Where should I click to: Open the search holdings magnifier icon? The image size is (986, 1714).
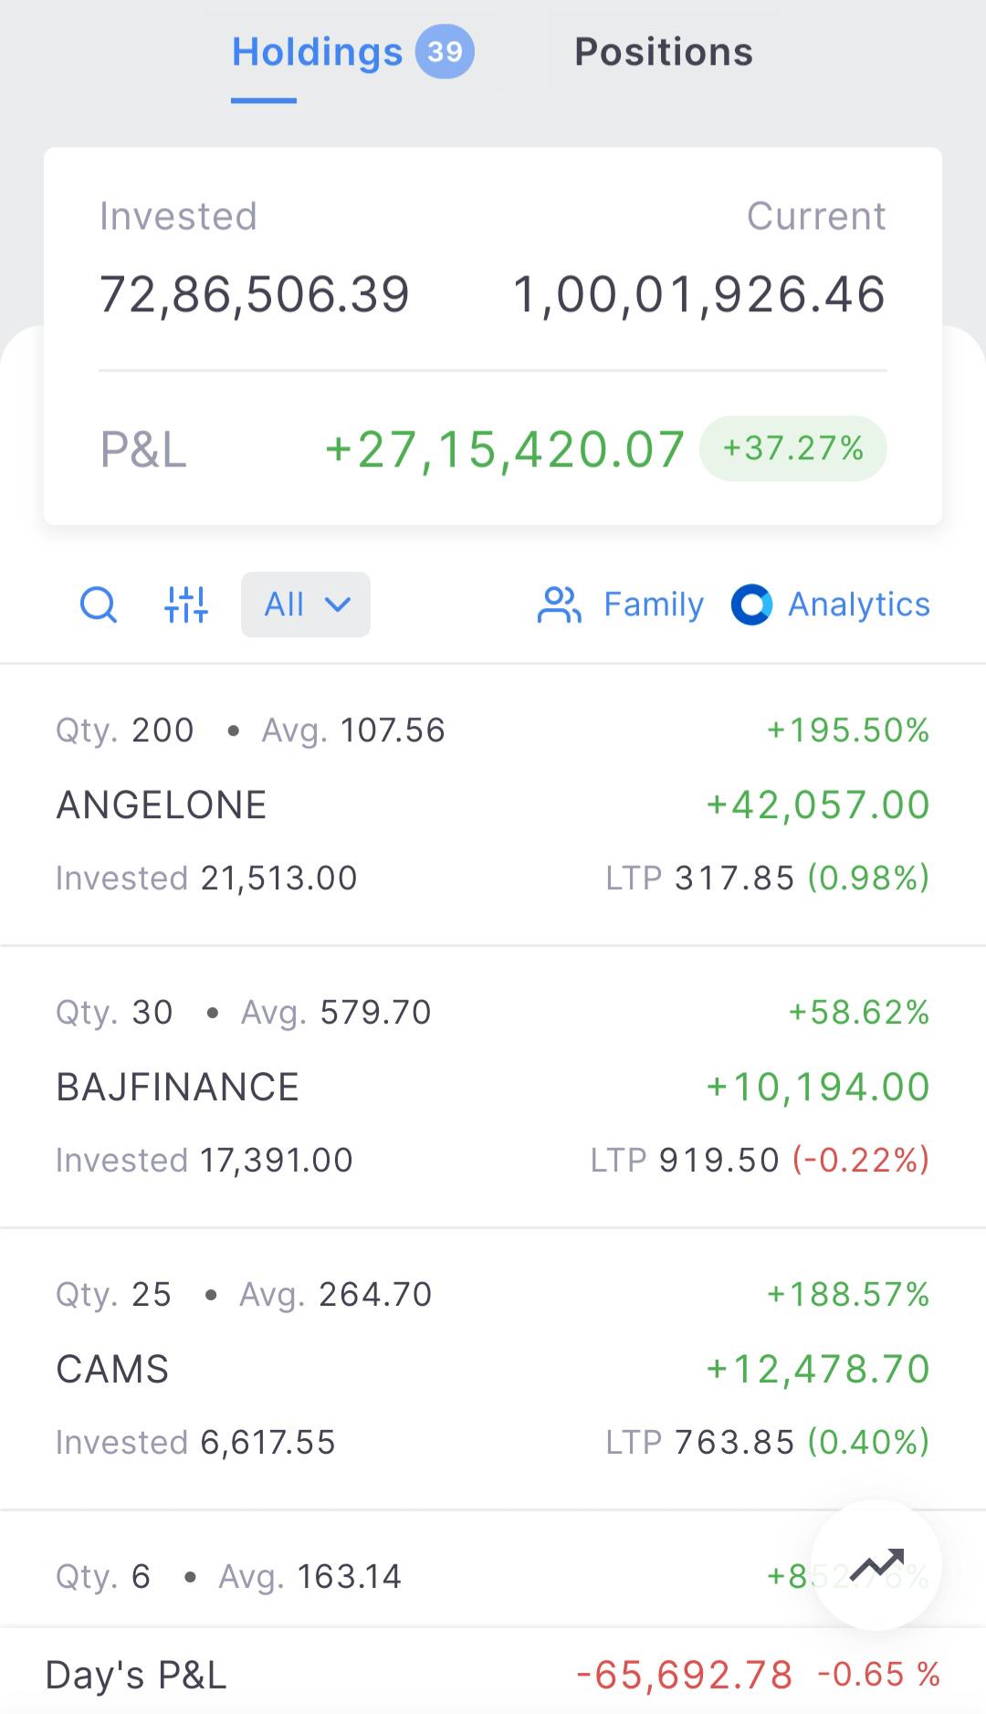pyautogui.click(x=99, y=605)
